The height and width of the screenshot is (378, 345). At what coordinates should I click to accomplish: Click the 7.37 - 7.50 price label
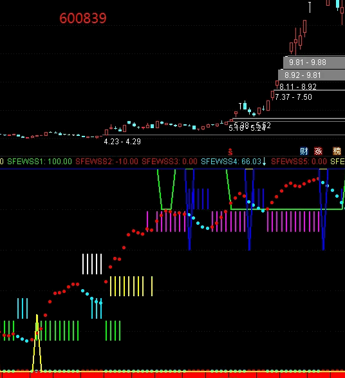coord(294,97)
